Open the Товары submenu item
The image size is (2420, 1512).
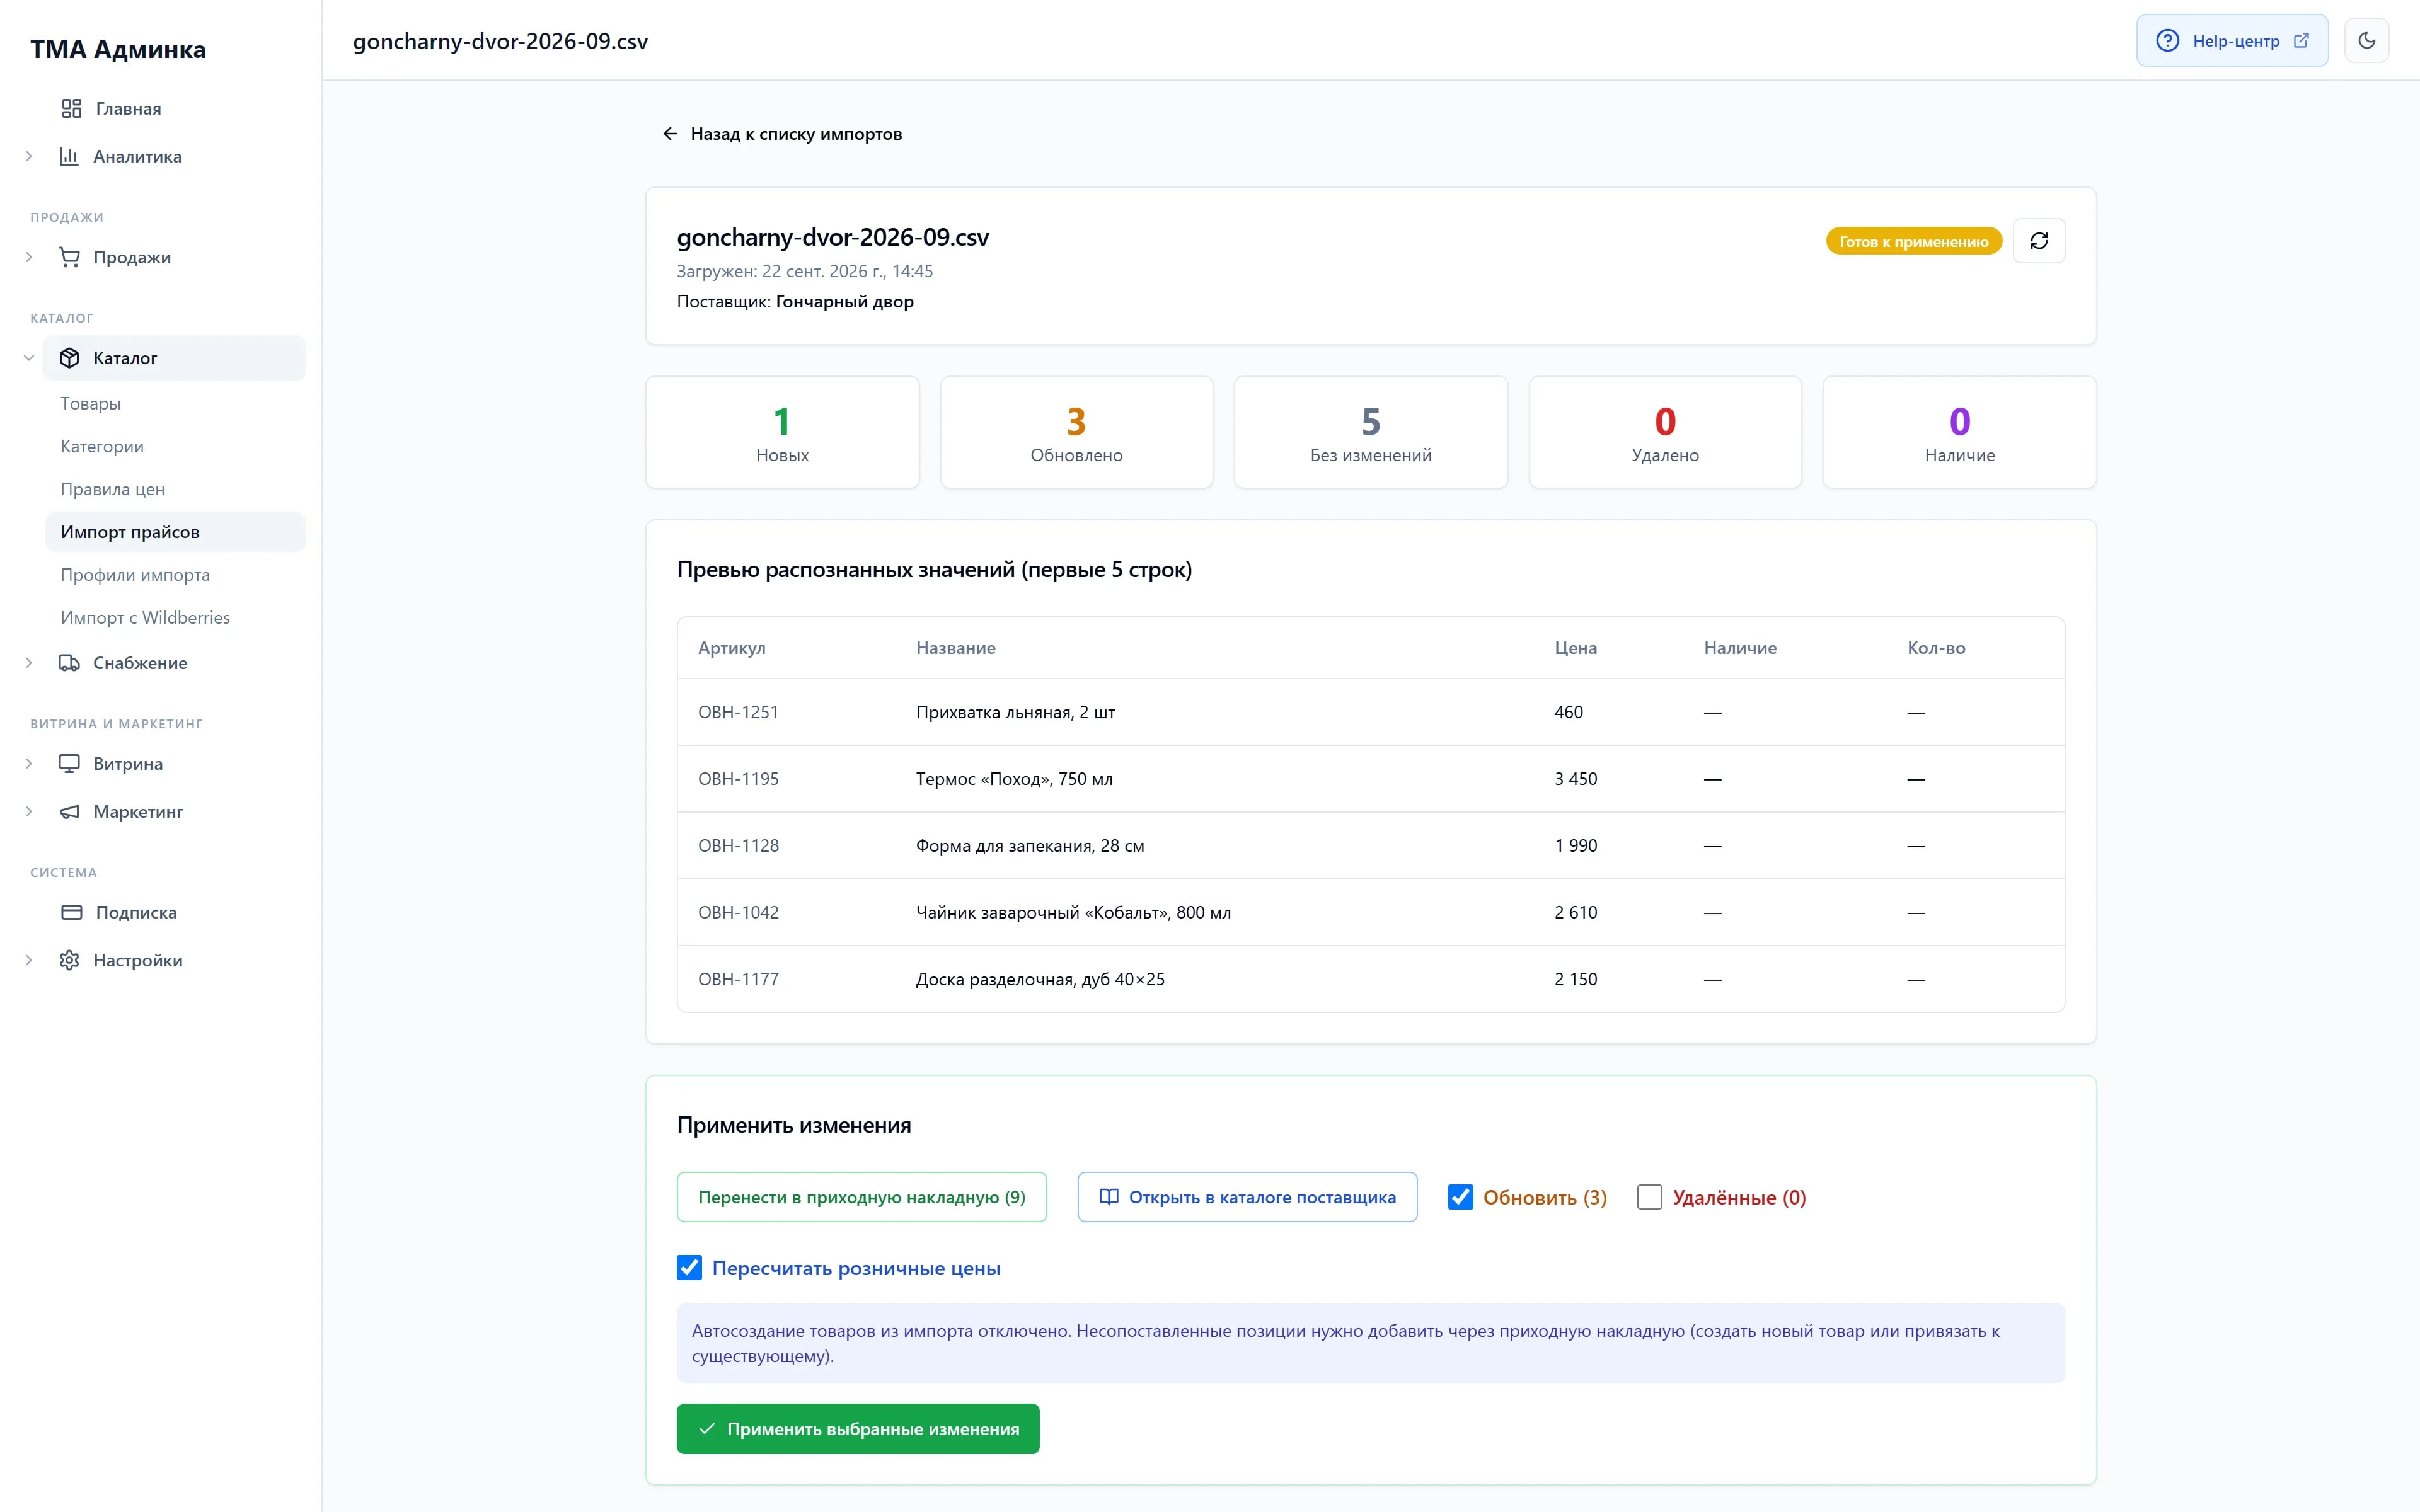pyautogui.click(x=175, y=403)
